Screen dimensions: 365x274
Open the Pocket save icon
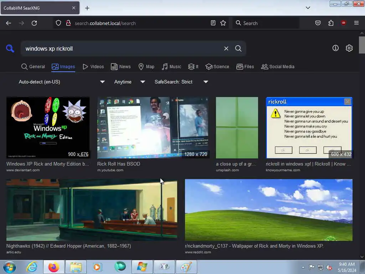point(318,23)
